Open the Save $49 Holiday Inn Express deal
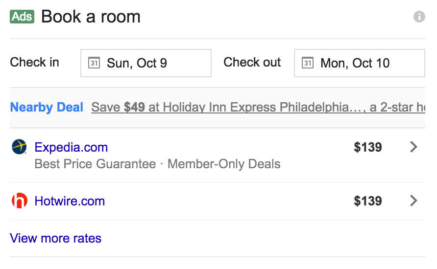Screen dimensions: 437x269 (x=258, y=108)
